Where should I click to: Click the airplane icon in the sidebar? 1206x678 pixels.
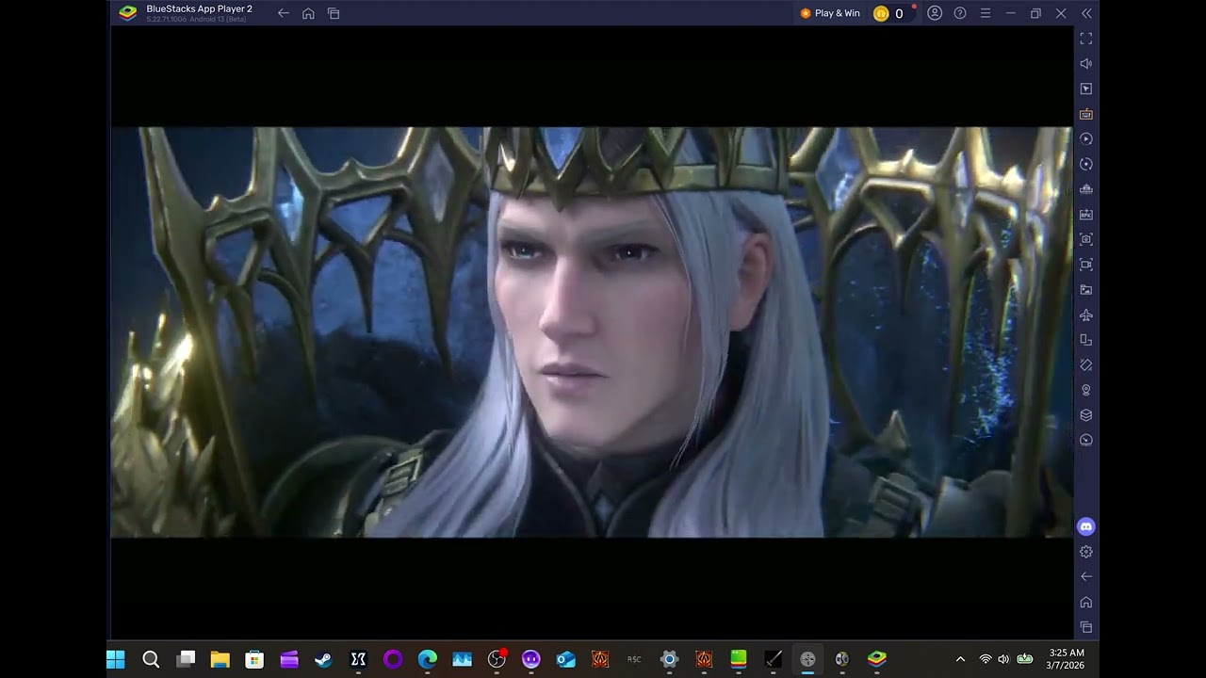point(1086,315)
